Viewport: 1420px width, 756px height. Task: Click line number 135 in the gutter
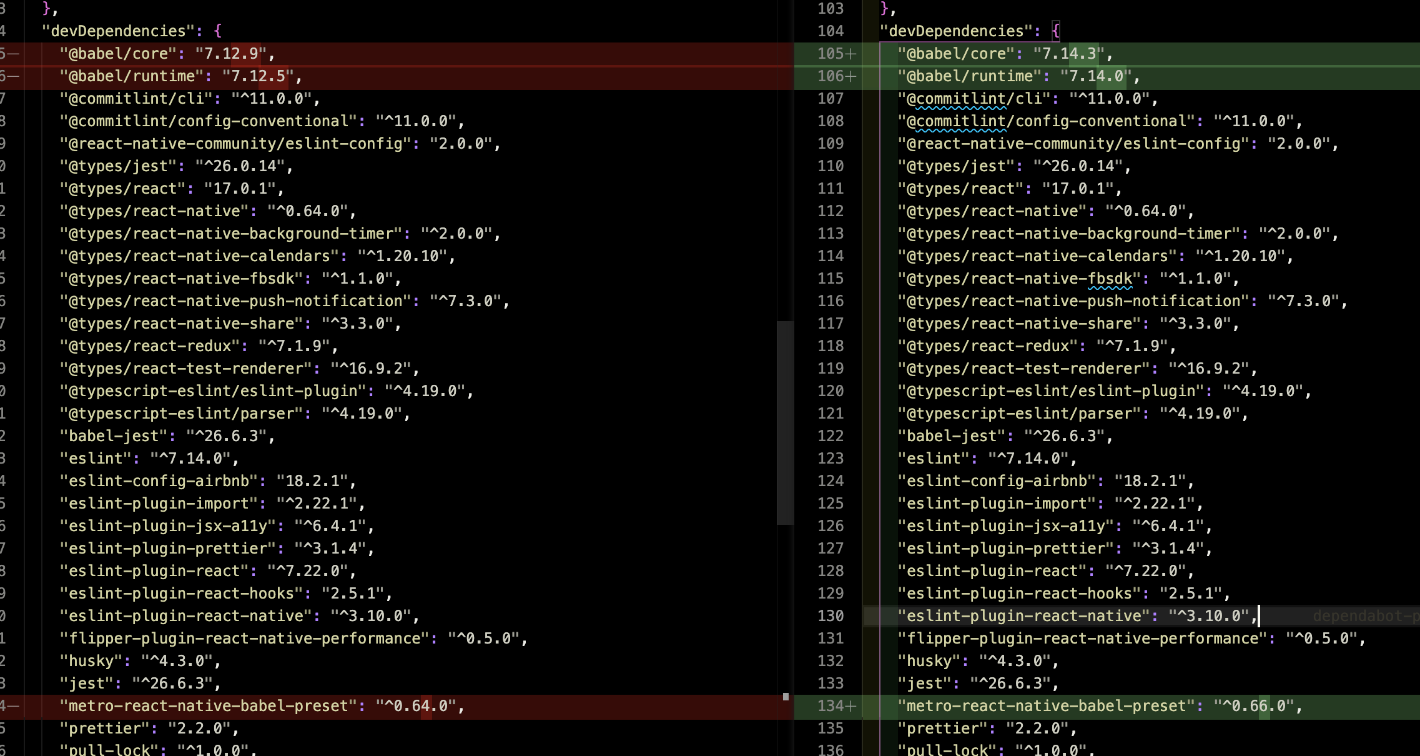831,729
